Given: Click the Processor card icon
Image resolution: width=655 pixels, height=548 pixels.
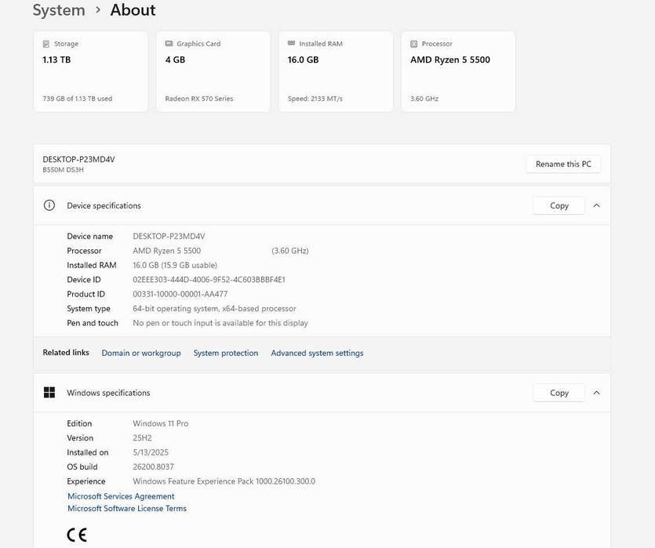Looking at the screenshot, I should pyautogui.click(x=414, y=44).
